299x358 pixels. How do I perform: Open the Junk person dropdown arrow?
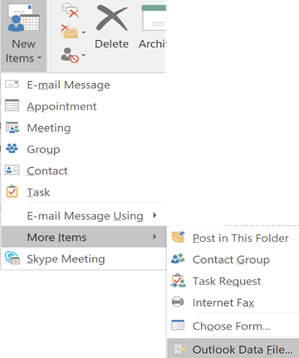pyautogui.click(x=84, y=55)
